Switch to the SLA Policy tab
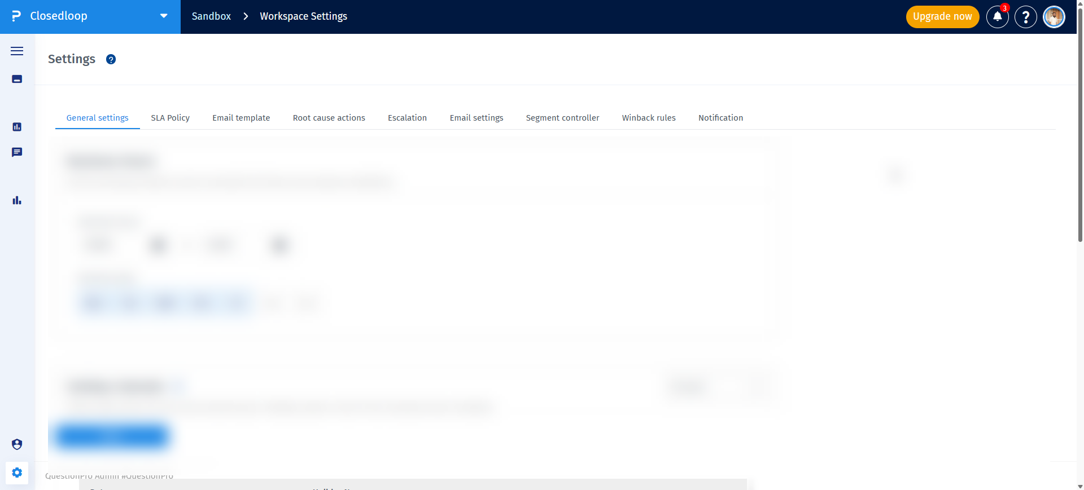The height and width of the screenshot is (490, 1084). 170,118
